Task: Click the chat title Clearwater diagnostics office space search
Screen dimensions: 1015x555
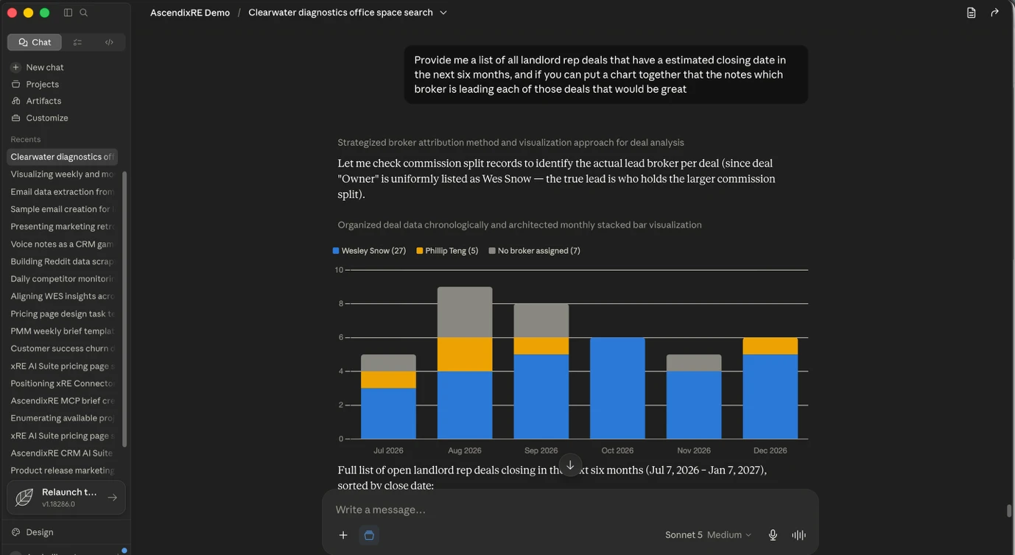Action: 340,13
